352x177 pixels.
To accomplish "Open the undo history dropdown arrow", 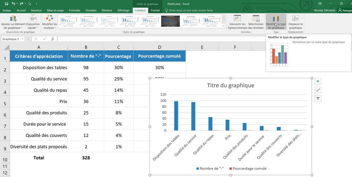I will (17, 4).
